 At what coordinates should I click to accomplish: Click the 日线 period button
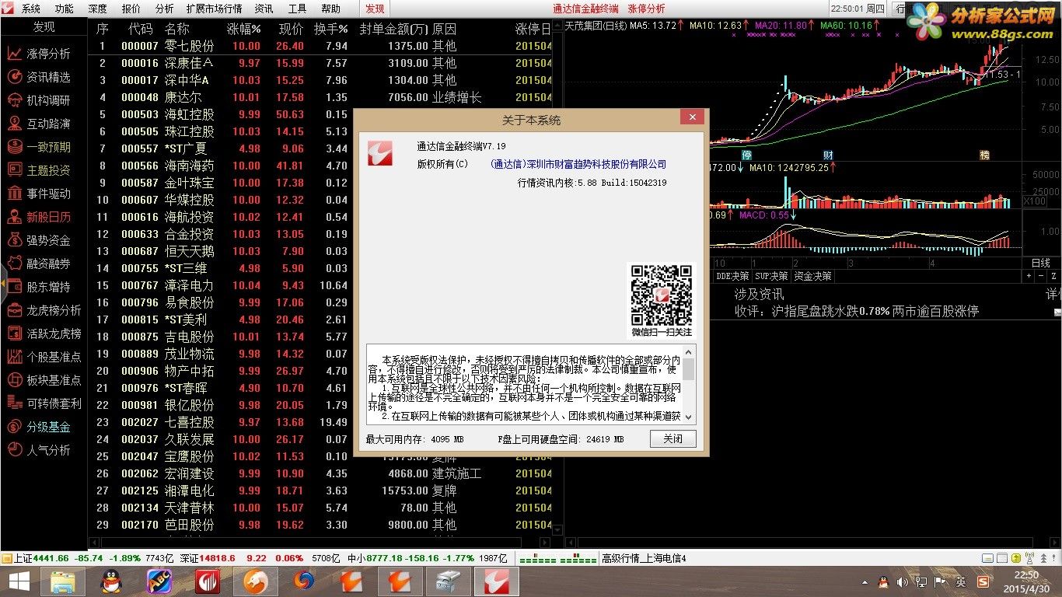click(1041, 264)
